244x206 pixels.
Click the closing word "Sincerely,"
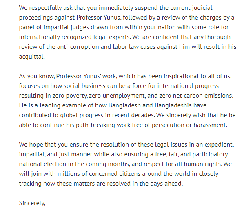click(x=32, y=203)
